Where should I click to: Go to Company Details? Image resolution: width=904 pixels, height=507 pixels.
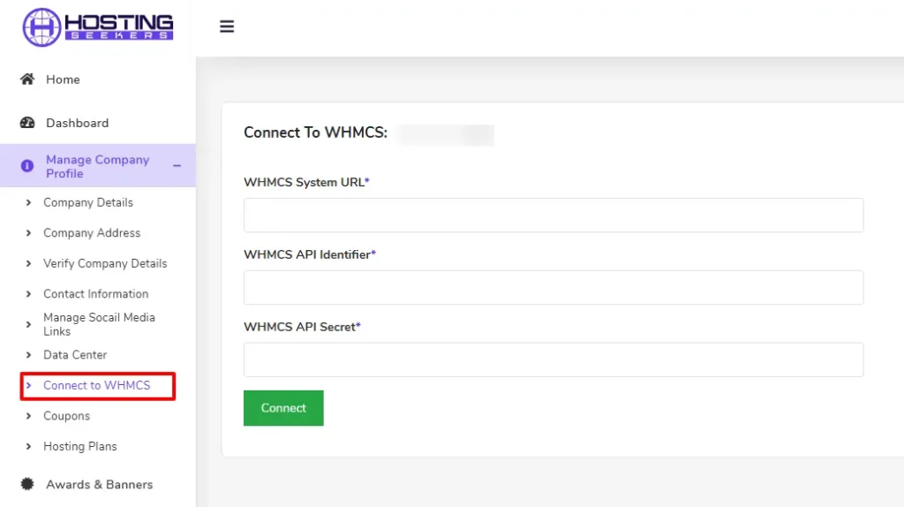88,202
